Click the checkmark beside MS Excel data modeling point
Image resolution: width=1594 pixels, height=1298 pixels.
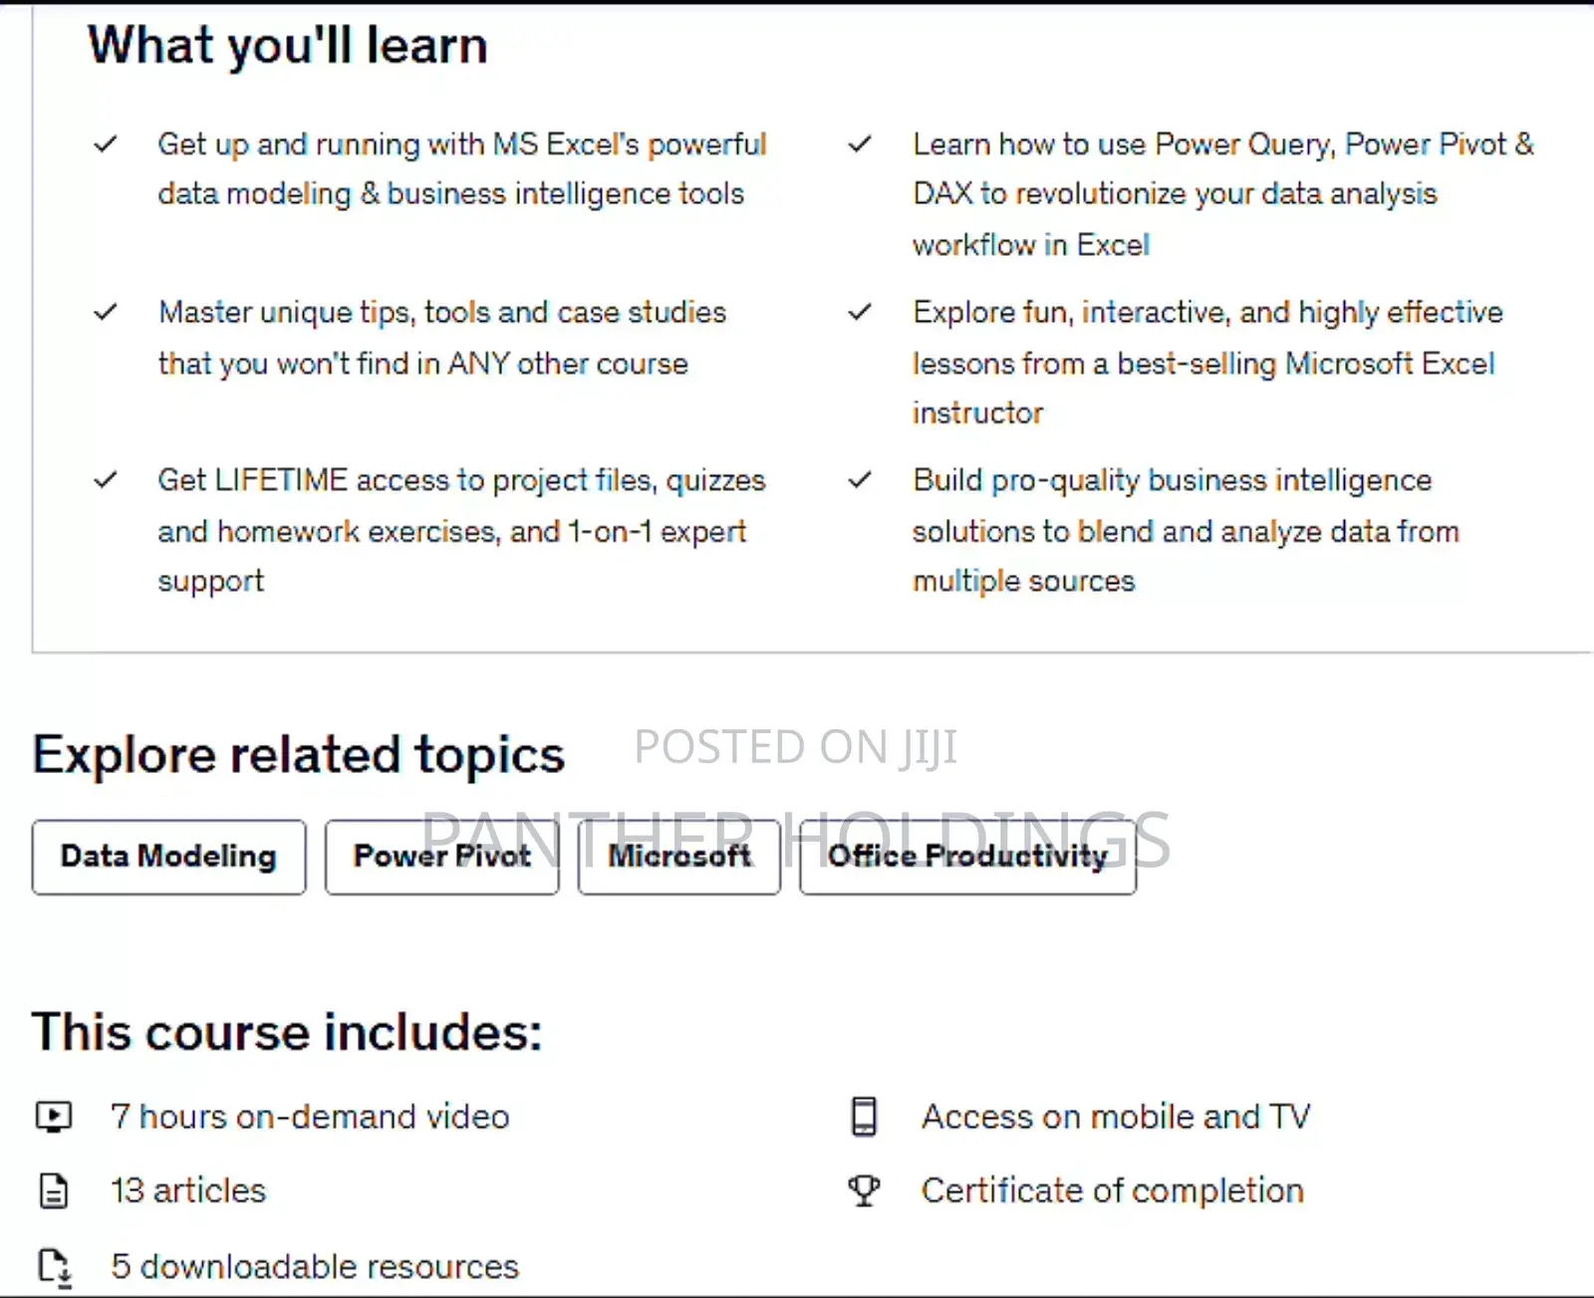(x=104, y=144)
